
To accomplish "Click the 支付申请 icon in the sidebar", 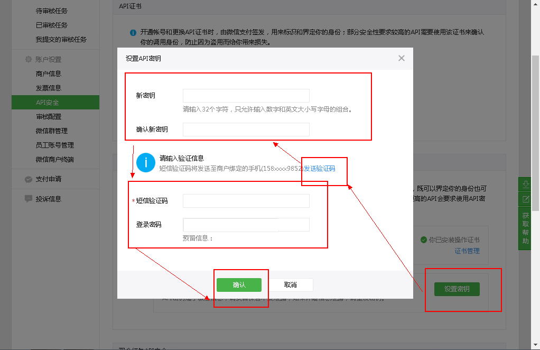I will [x=29, y=179].
